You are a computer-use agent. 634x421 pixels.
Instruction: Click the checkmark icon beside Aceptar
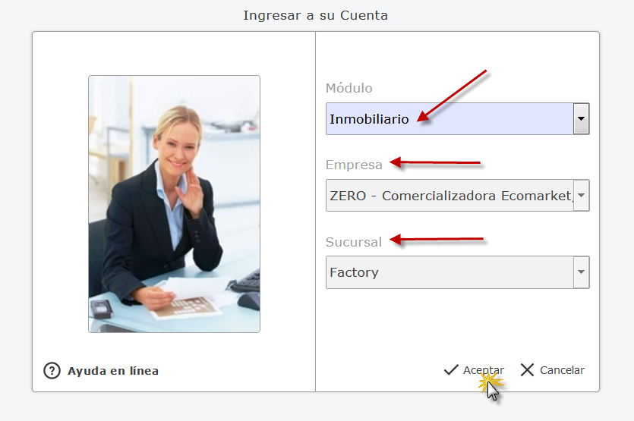point(451,369)
